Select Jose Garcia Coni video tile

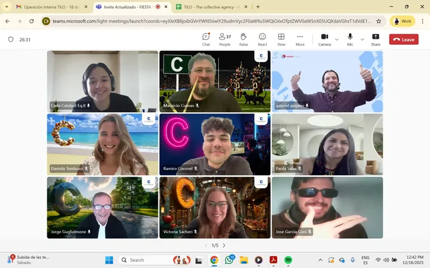(x=327, y=207)
